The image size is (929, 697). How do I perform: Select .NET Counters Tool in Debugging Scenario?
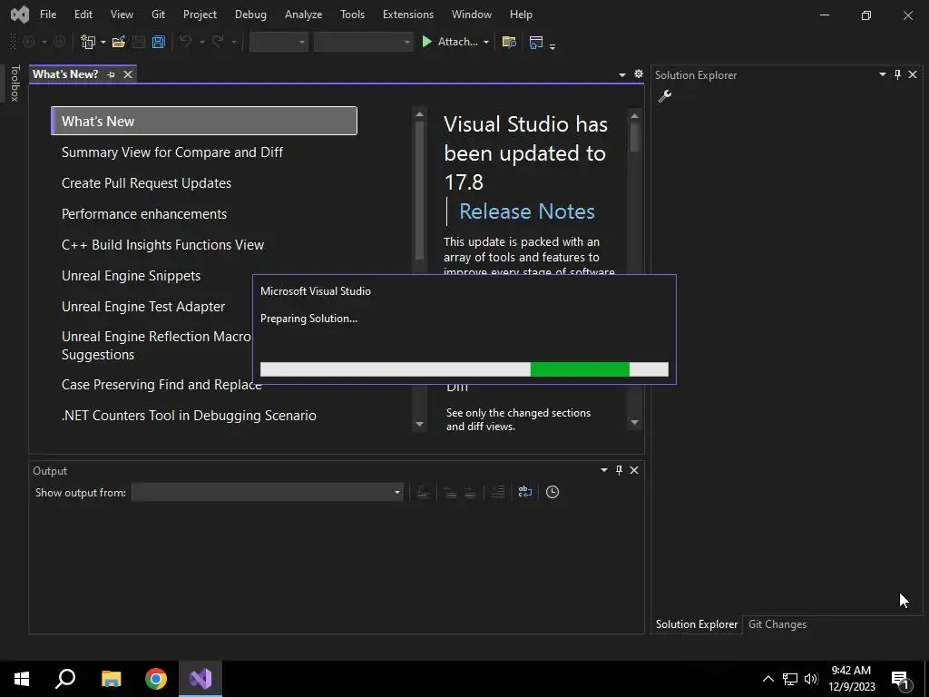189,416
